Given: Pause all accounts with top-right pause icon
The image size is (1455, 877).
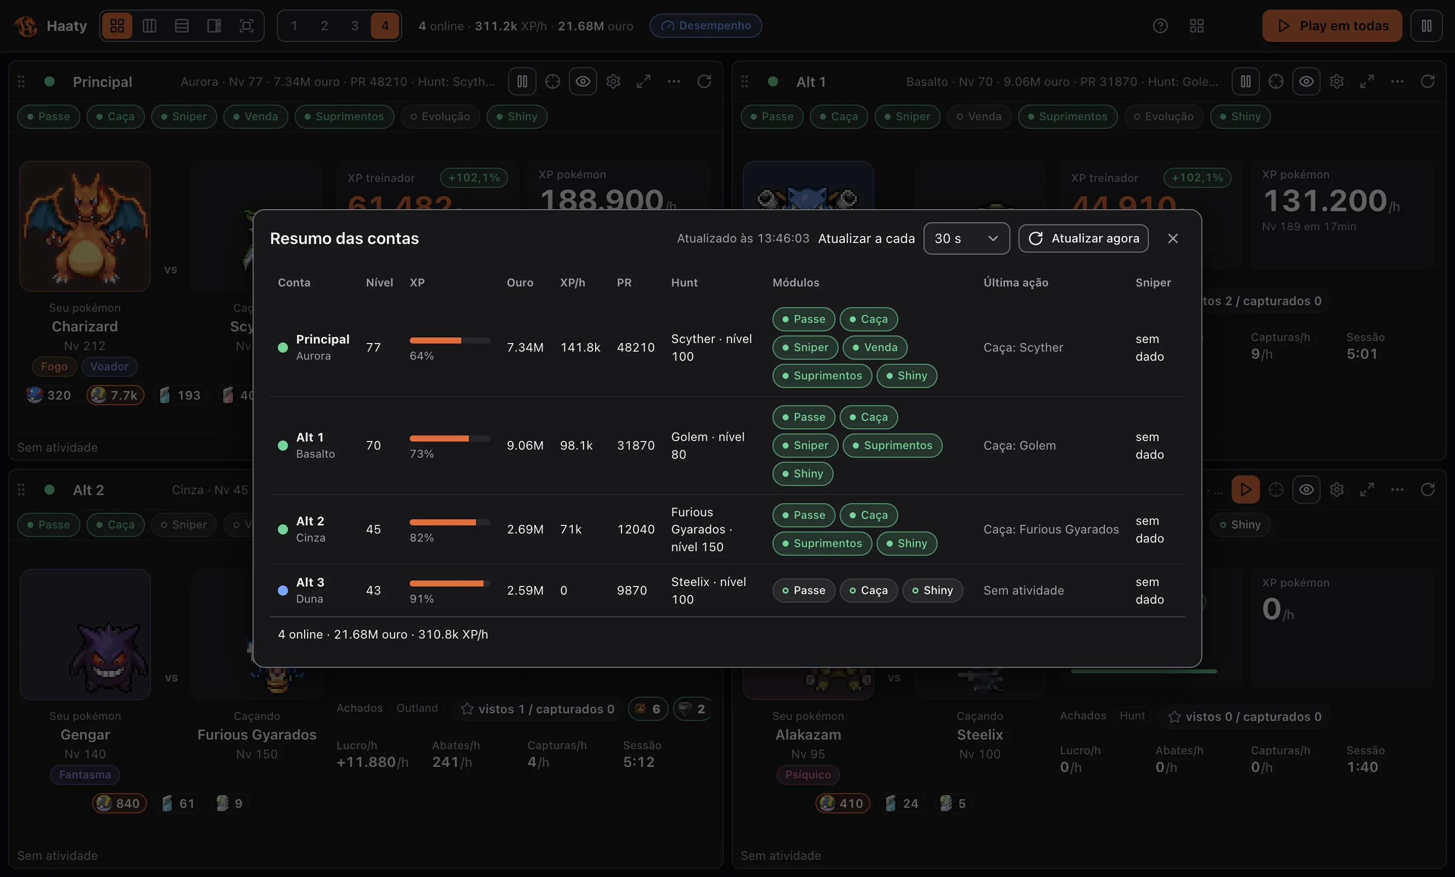Looking at the screenshot, I should tap(1426, 25).
